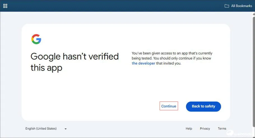
Task: Select the All Bookmarks label
Action: 241,6
